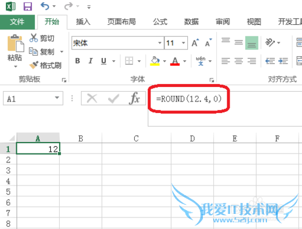Click the Align Left icon
The image size is (302, 229).
[226, 61]
